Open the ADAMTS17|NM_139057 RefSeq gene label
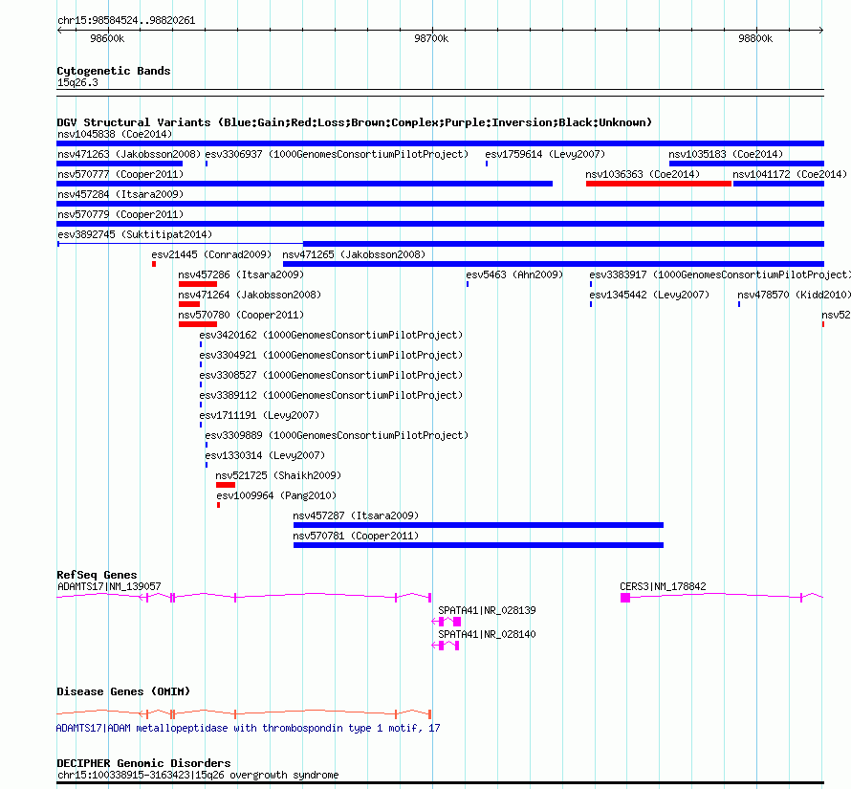 tap(109, 586)
